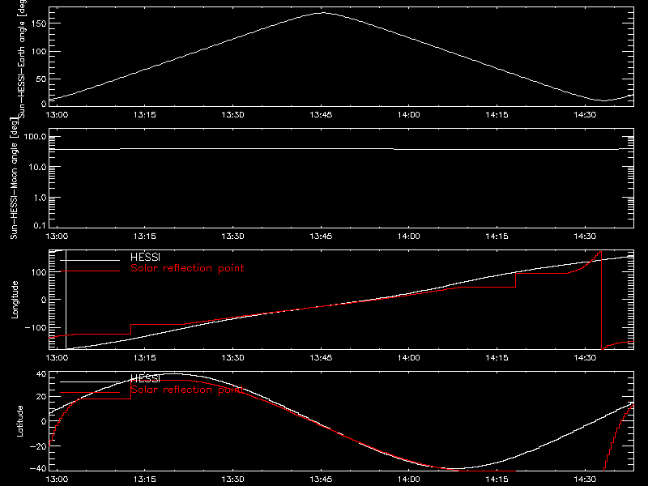The image size is (648, 486).
Task: Click the 14:00 label under the Latitude plot
Action: click(x=409, y=480)
